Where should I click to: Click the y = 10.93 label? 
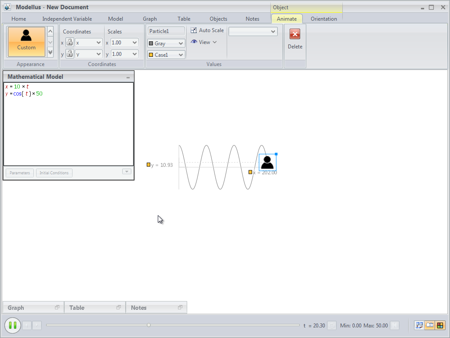[x=162, y=165]
